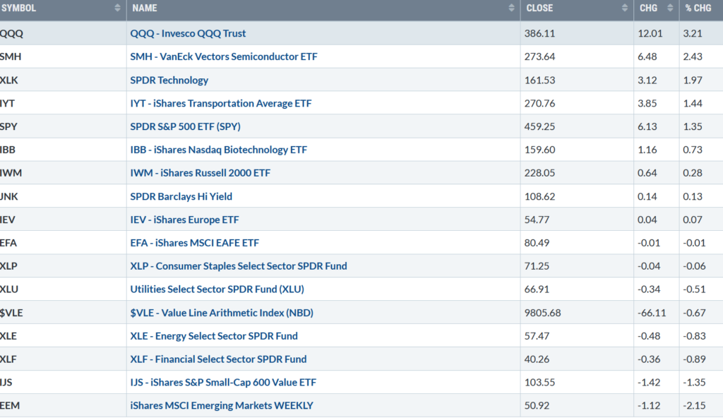Click the CLOSE column header
This screenshot has height=418, width=723.
pyautogui.click(x=577, y=8)
